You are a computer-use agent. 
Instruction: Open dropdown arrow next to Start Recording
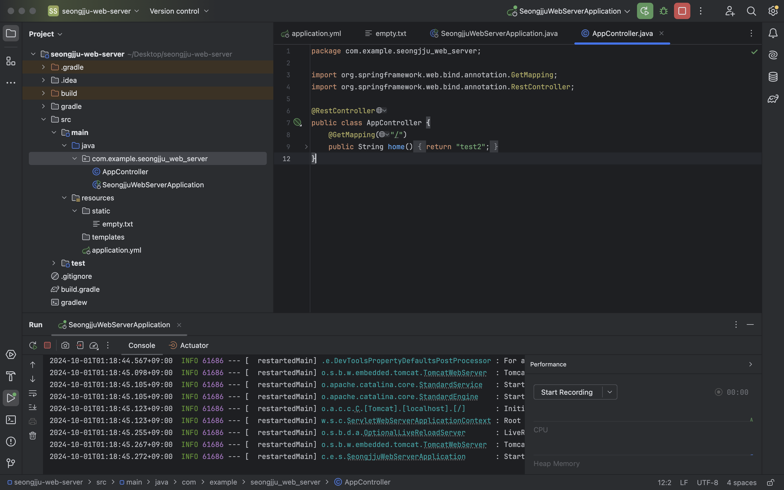pyautogui.click(x=610, y=392)
